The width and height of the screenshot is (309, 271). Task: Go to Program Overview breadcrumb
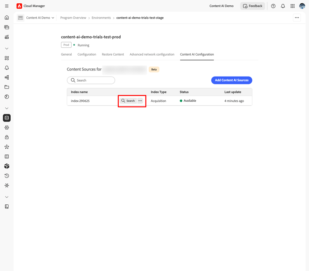(x=73, y=18)
